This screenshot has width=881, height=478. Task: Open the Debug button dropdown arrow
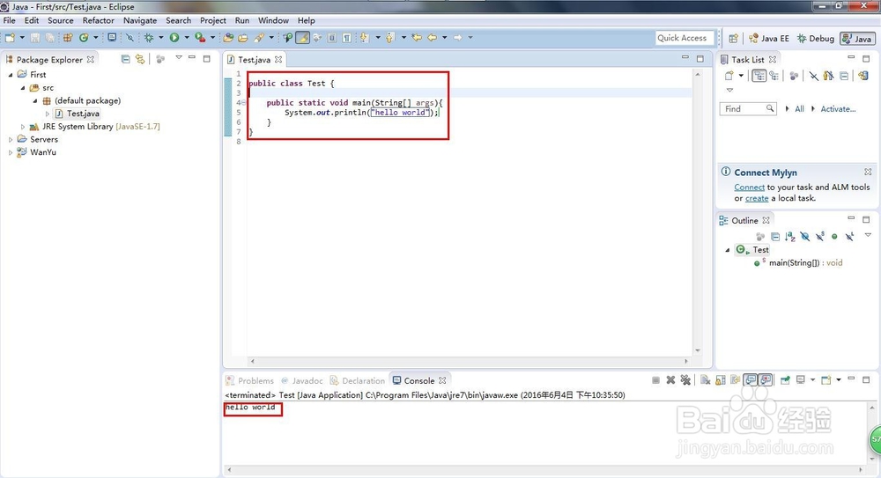160,38
